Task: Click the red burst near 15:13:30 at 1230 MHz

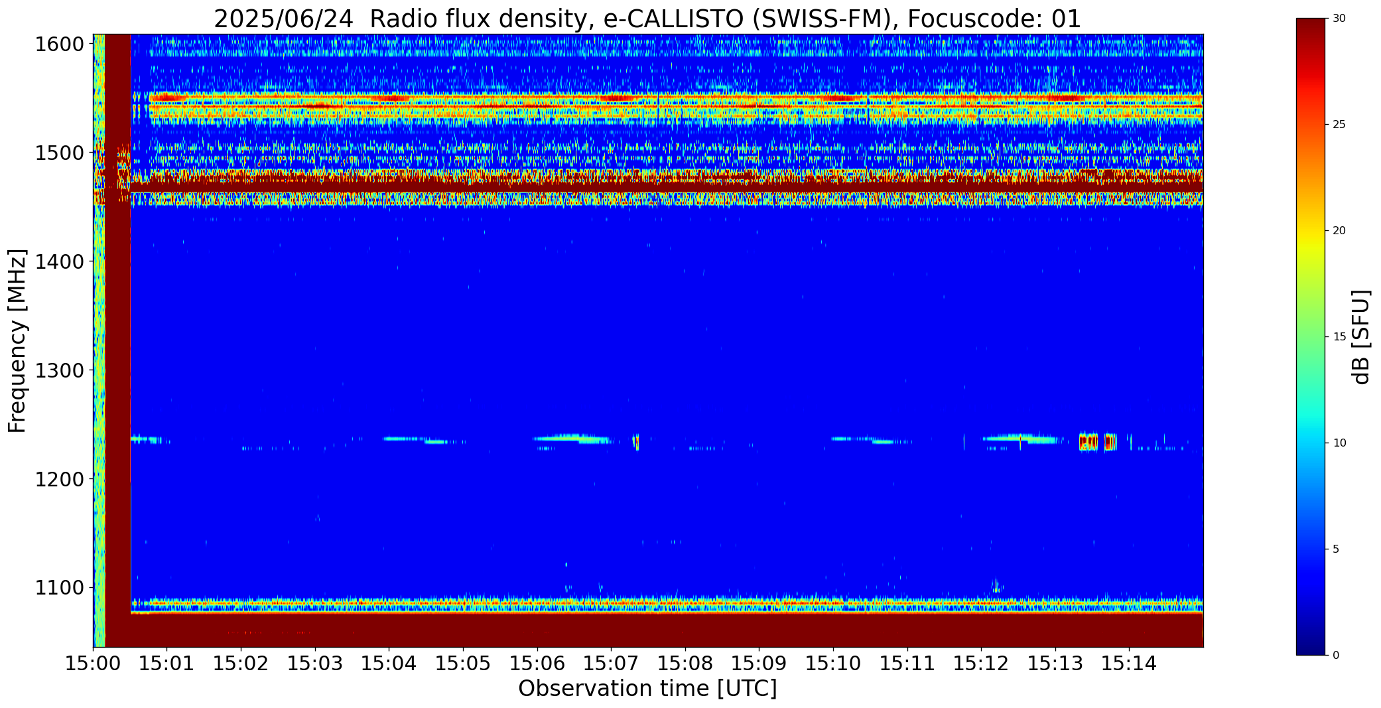Action: tap(1088, 442)
